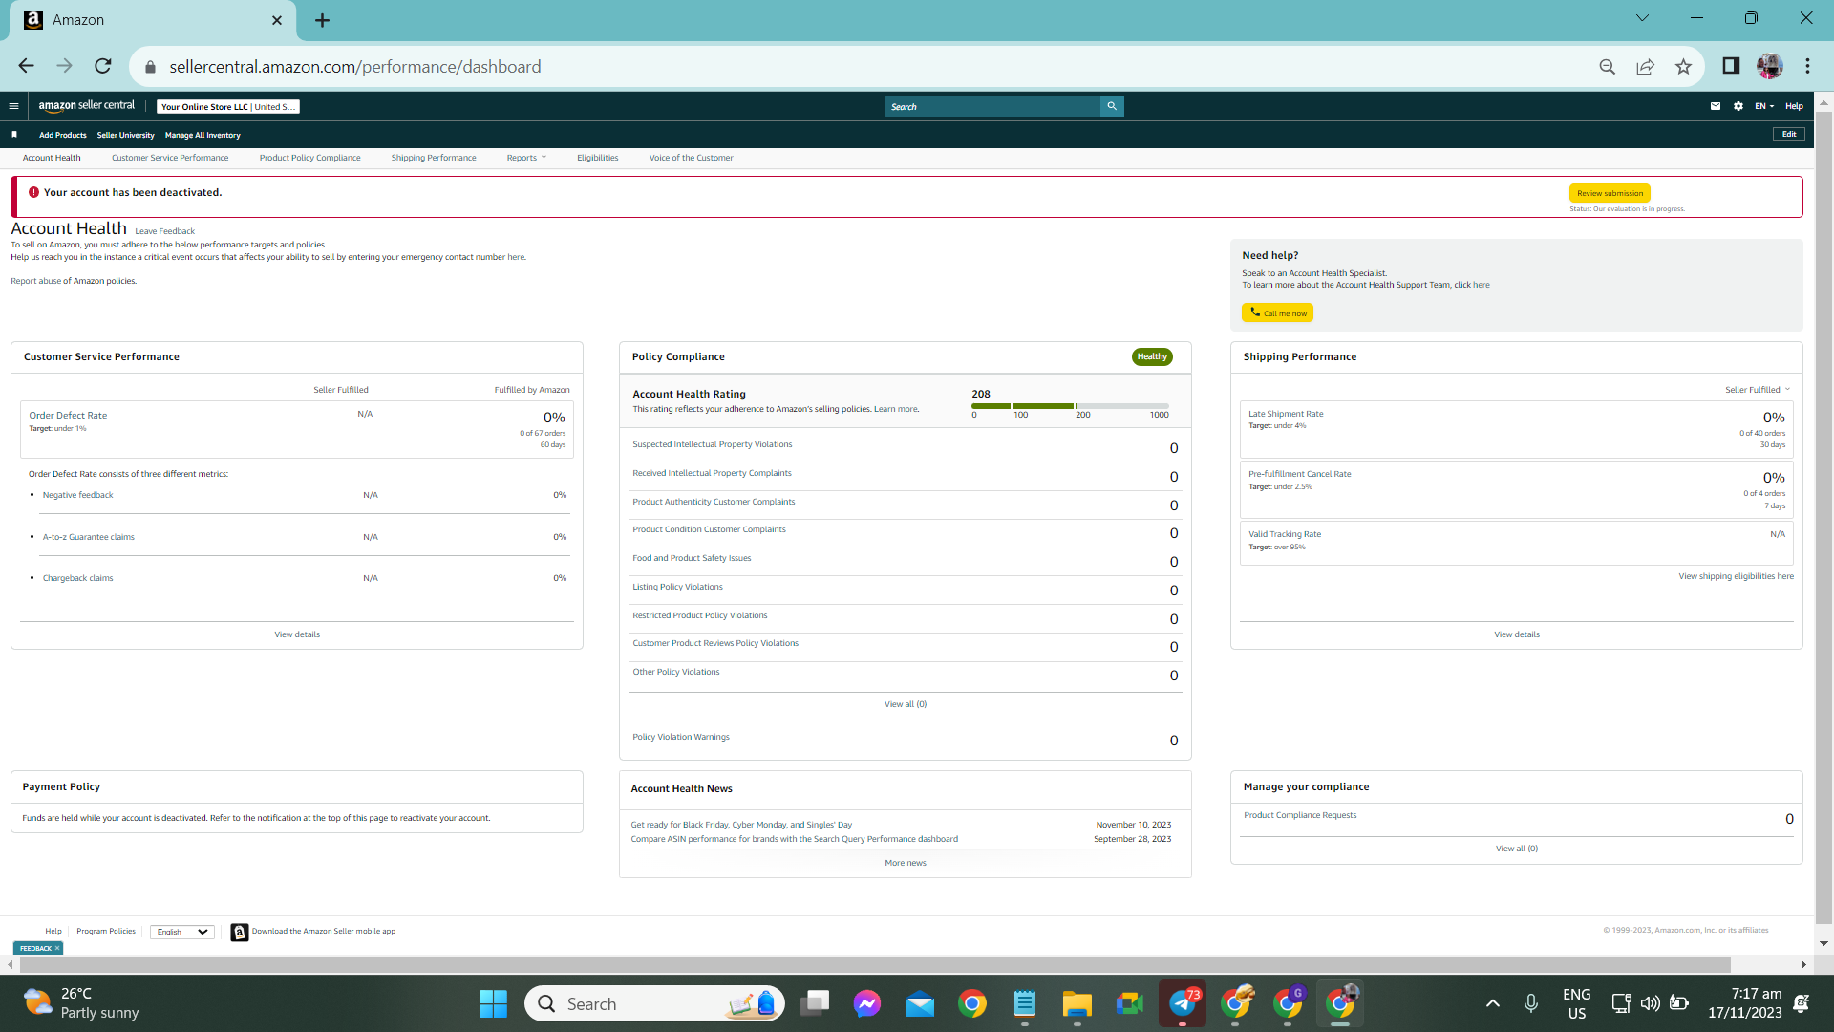Click the vertical page scrollbar
The width and height of the screenshot is (1834, 1032).
[x=1823, y=516]
